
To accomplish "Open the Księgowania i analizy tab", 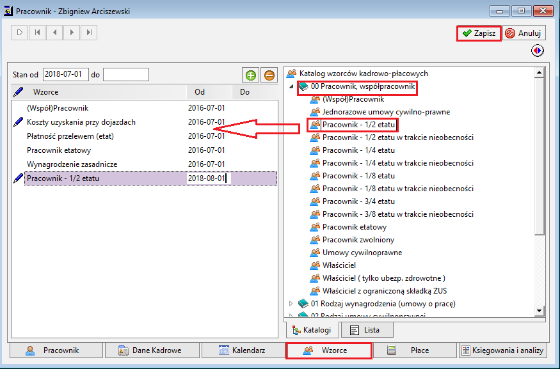I will coord(502,350).
